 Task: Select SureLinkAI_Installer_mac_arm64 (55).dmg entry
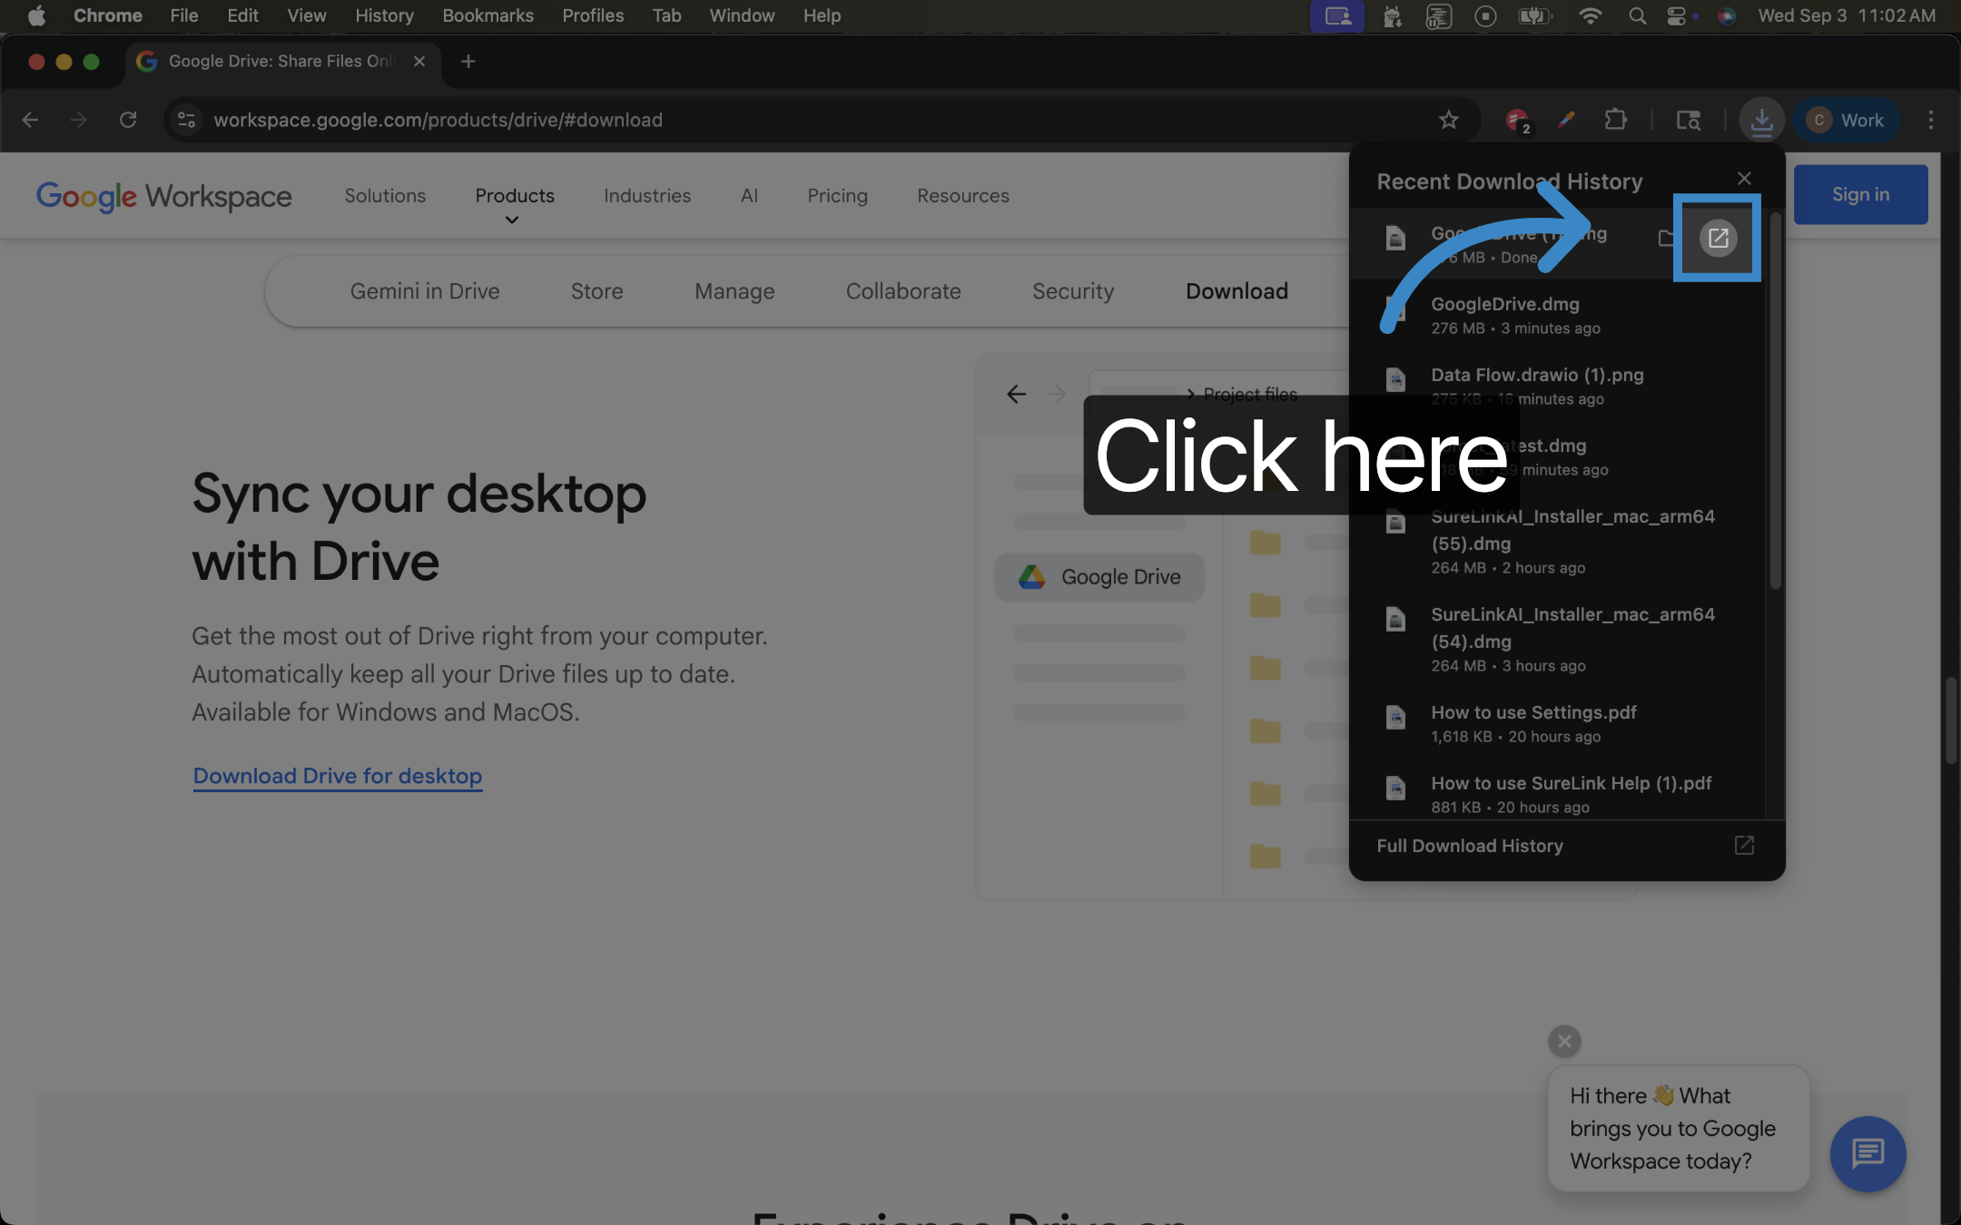point(1557,541)
